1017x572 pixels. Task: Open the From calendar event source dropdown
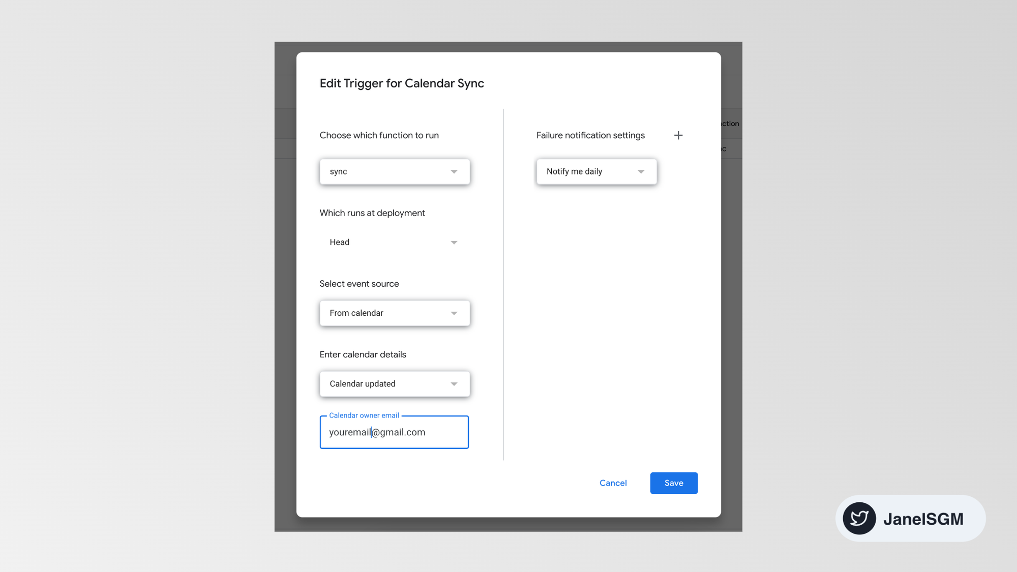[394, 312]
